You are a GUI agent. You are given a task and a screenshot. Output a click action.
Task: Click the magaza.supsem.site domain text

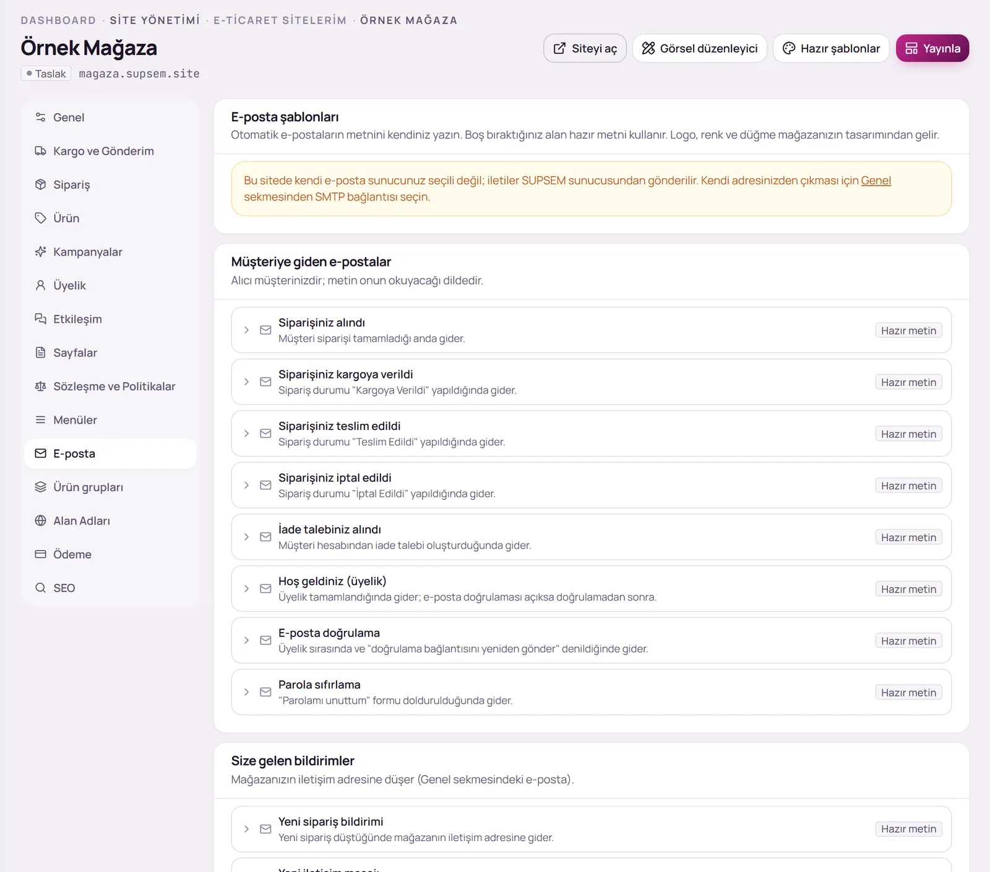tap(139, 74)
